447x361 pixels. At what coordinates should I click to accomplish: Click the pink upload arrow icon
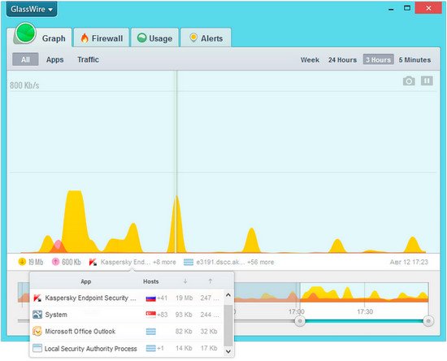[x=55, y=262]
